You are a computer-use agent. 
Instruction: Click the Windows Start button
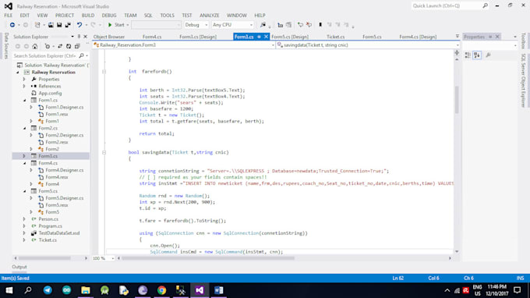[x=9, y=290]
